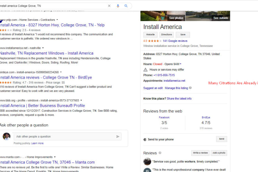The width and height of the screenshot is (258, 172).
Task: Open 141 Google reviews link
Action: click(175, 41)
